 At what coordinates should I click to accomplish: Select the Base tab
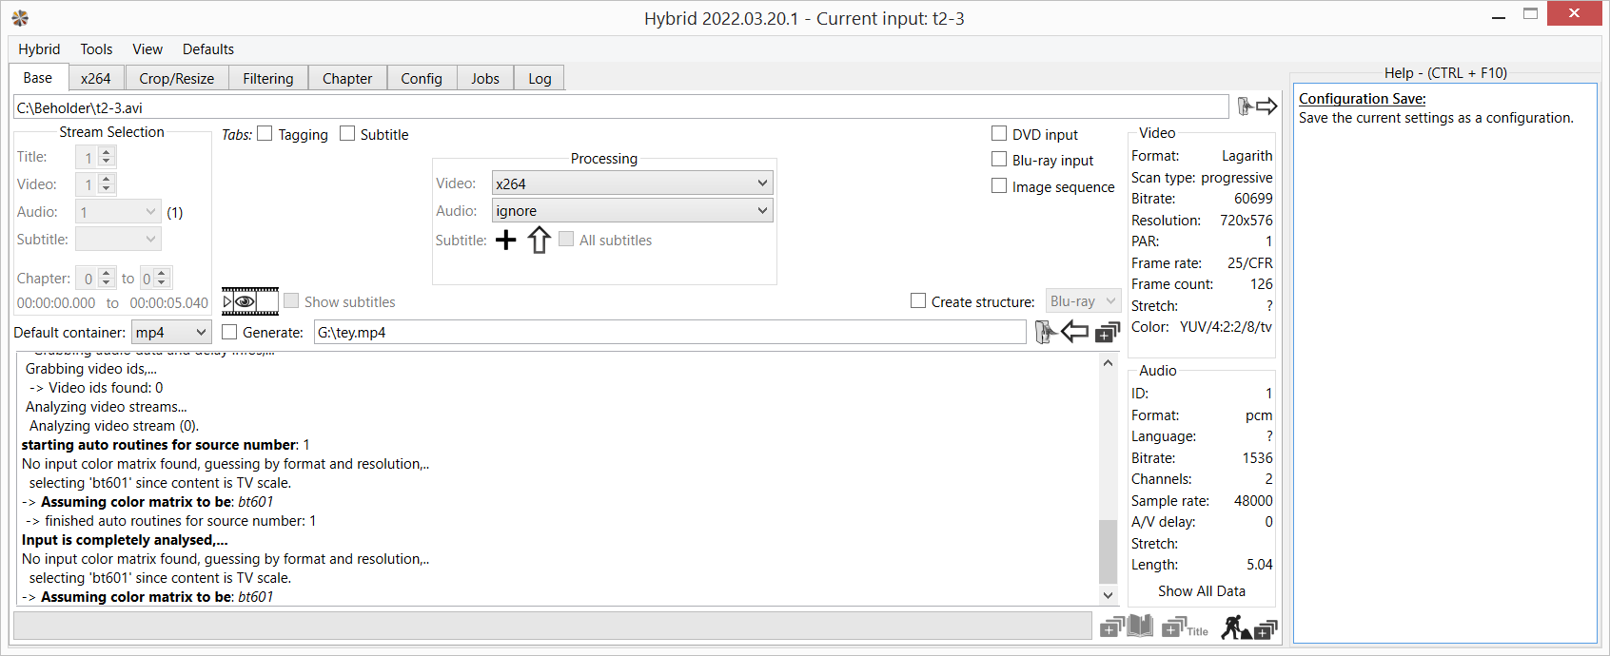click(38, 77)
